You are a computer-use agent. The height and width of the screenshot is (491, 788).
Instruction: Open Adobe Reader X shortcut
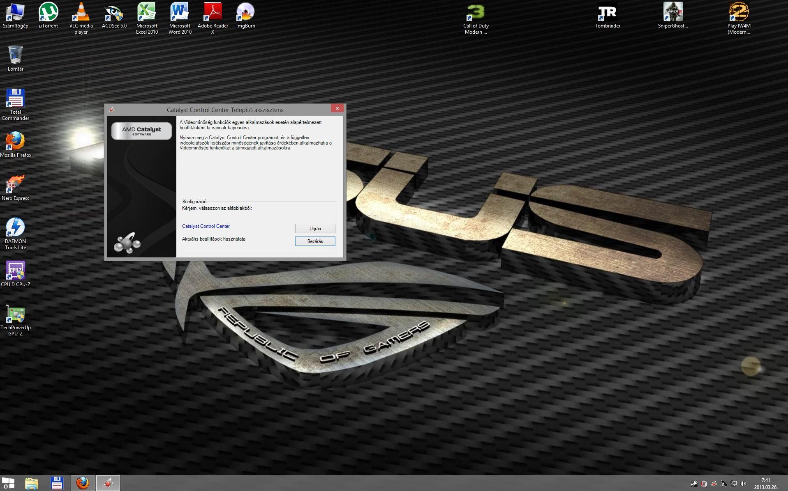[x=213, y=19]
